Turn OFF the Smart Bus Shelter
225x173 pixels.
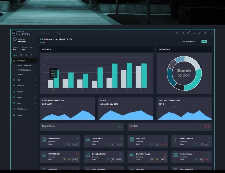tap(113, 160)
